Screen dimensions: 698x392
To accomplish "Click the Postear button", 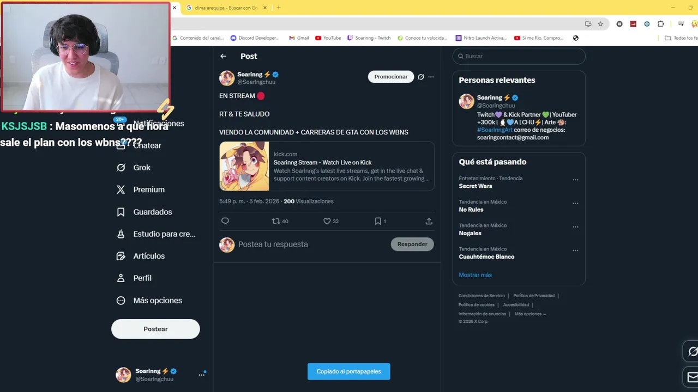I will pyautogui.click(x=155, y=329).
